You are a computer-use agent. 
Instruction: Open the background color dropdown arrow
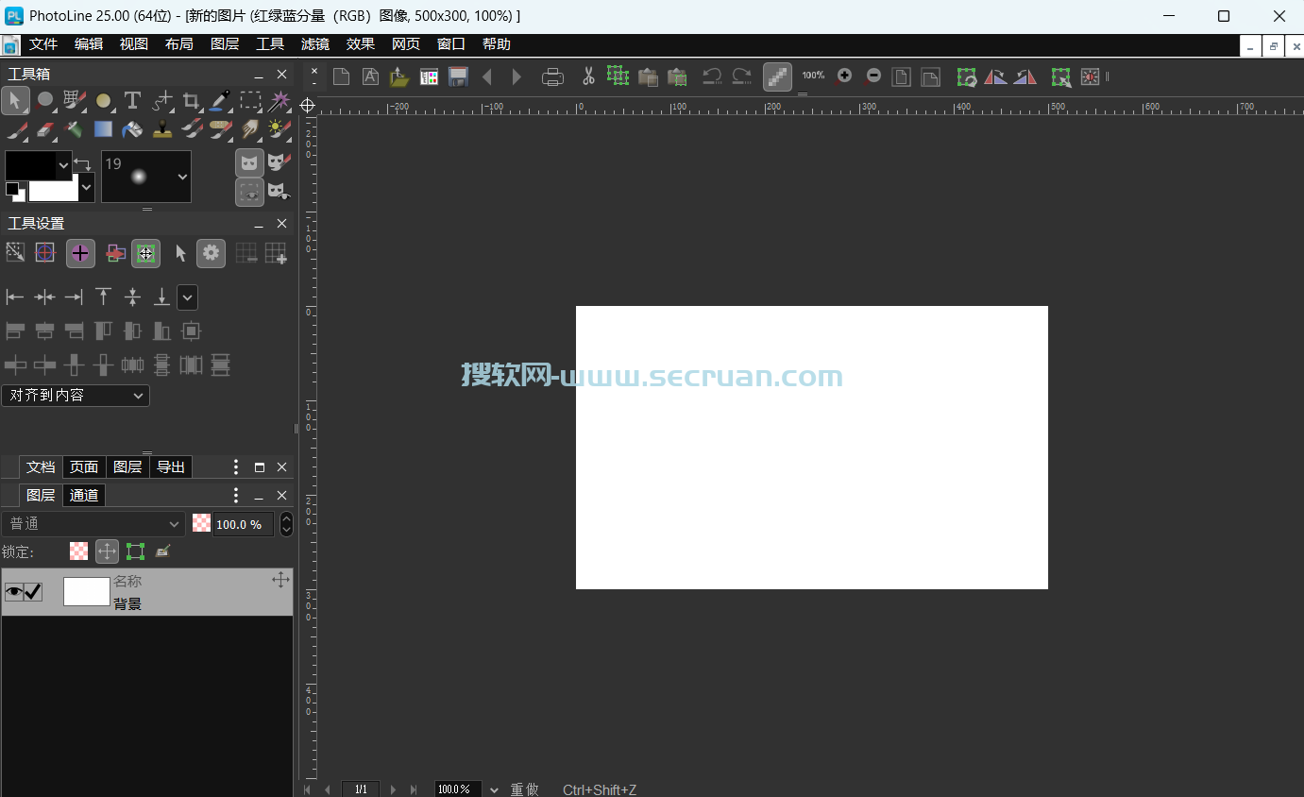(x=86, y=188)
